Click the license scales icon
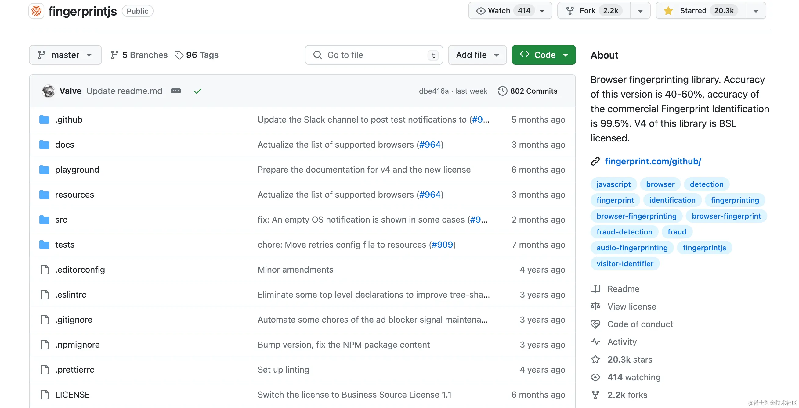The image size is (799, 408). [x=595, y=306]
